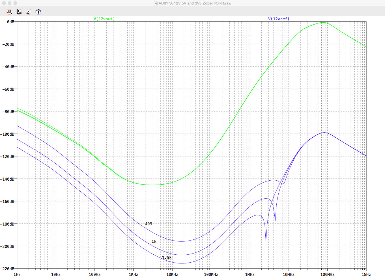
Task: Click the green V(12vout) trace label
Action: pyautogui.click(x=104, y=19)
